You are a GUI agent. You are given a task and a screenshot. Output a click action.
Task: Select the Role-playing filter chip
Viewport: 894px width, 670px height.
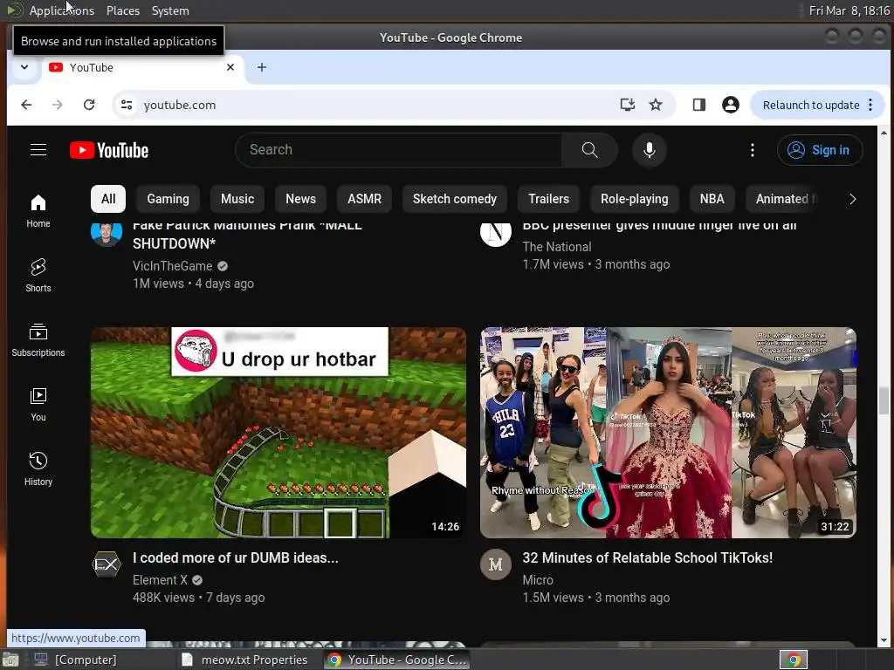point(634,199)
